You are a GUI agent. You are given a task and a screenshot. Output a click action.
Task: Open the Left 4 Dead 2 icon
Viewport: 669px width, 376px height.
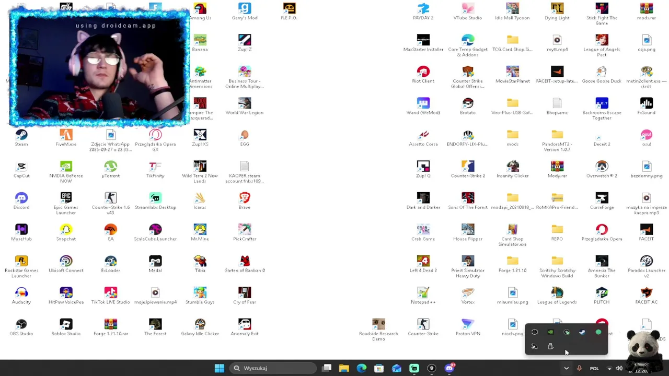pyautogui.click(x=423, y=264)
